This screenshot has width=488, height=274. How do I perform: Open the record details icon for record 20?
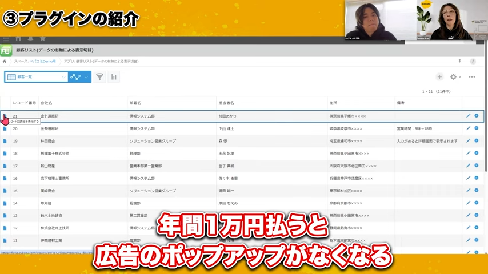click(5, 128)
